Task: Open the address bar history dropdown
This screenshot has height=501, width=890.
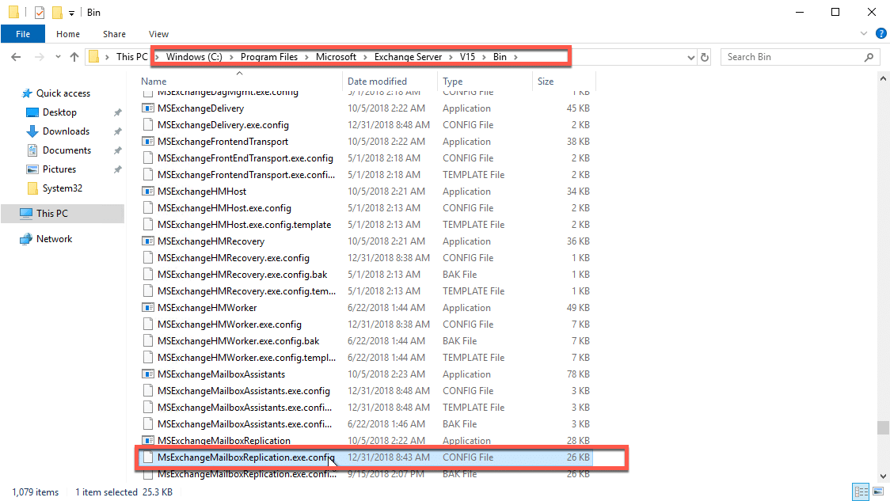Action: point(690,56)
